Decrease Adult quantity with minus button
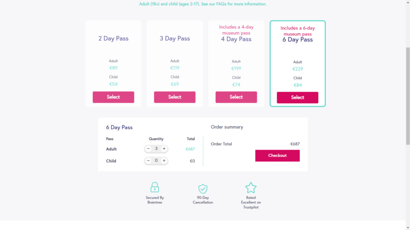This screenshot has width=410, height=230. (148, 149)
